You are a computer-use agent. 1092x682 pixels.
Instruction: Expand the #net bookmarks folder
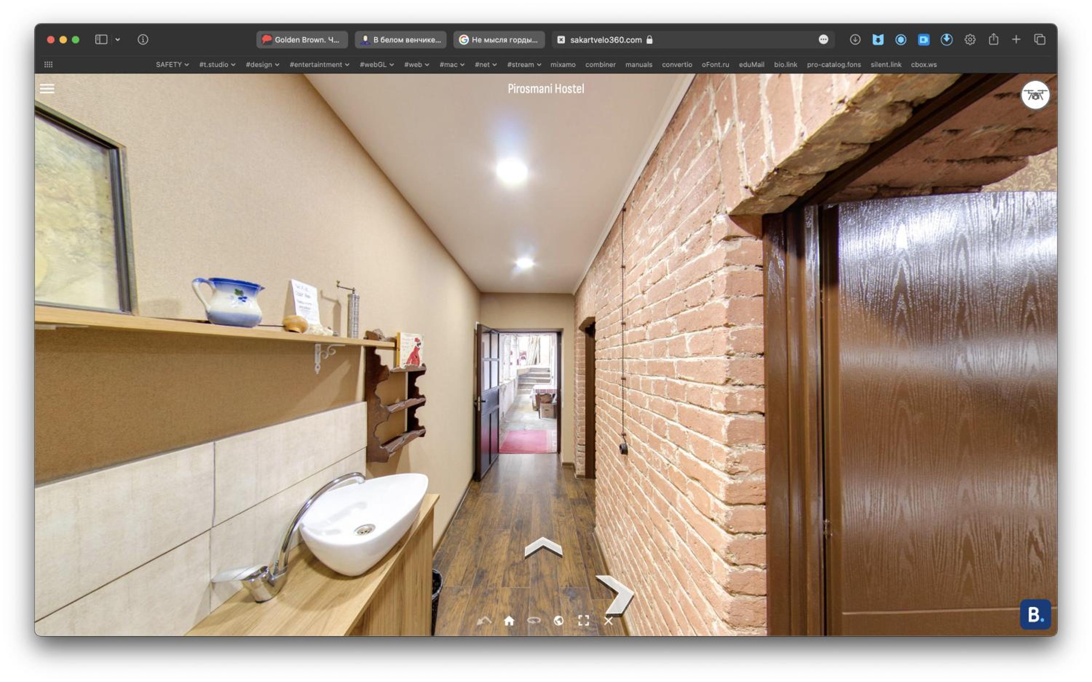(x=486, y=64)
